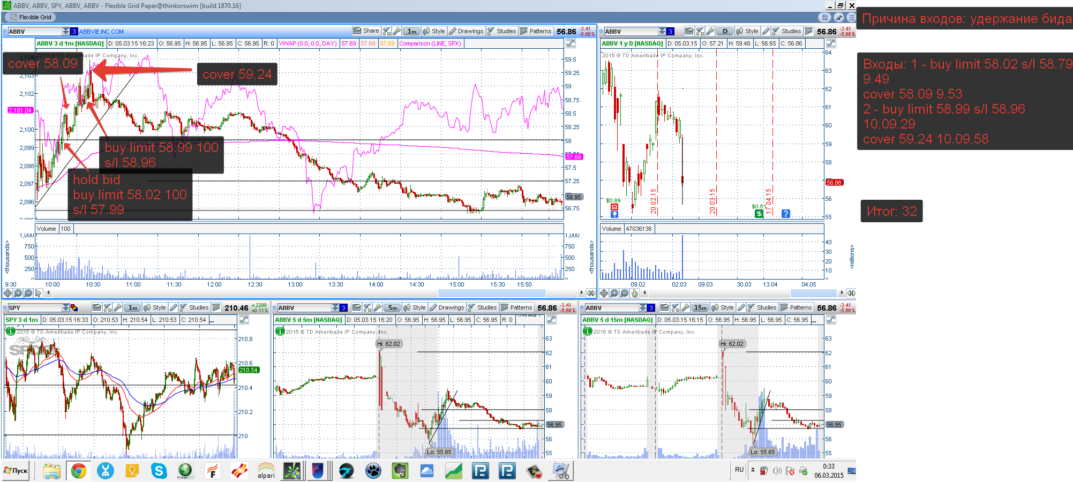Change 1m timeframe in SPY chart

[x=132, y=307]
